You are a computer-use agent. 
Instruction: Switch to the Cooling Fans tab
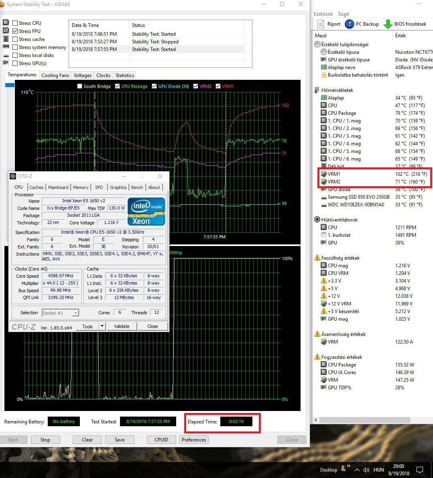[55, 75]
